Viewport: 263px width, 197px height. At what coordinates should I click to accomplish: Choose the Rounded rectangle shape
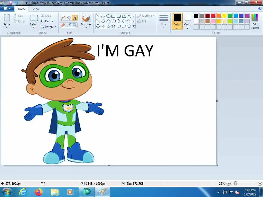click(x=119, y=16)
